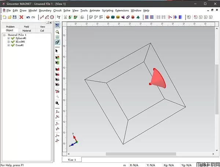Select the draw line tool icon
The image size is (220, 167).
point(41,17)
